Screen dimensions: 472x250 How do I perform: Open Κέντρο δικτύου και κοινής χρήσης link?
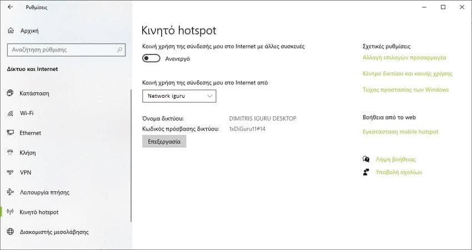pos(407,73)
